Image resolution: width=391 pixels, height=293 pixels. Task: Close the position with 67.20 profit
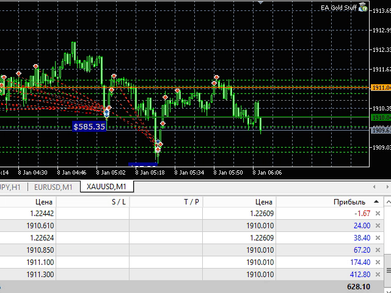pos(378,250)
